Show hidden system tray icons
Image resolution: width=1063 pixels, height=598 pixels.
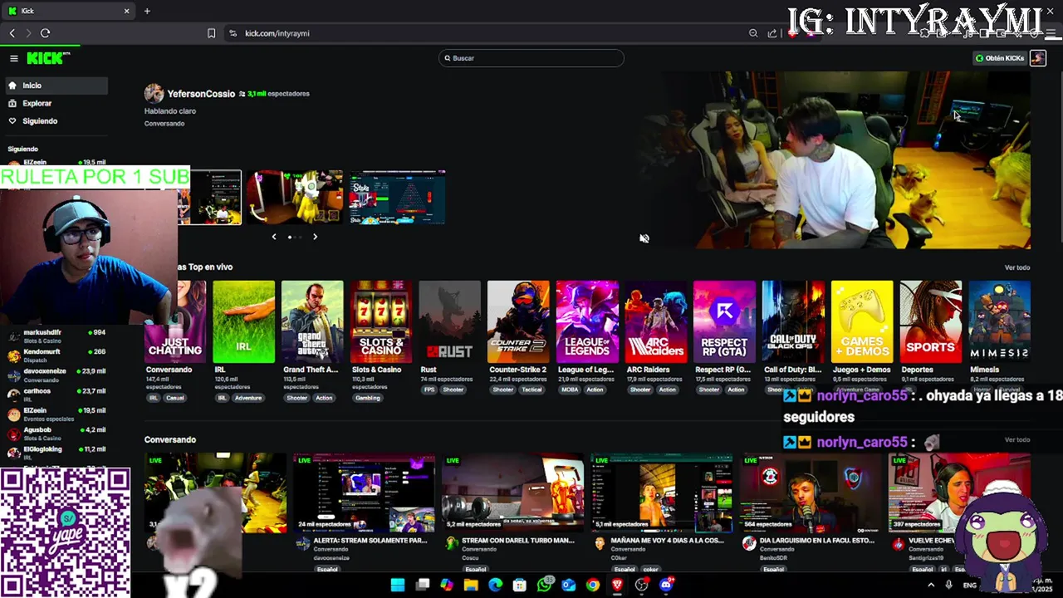pos(931,585)
